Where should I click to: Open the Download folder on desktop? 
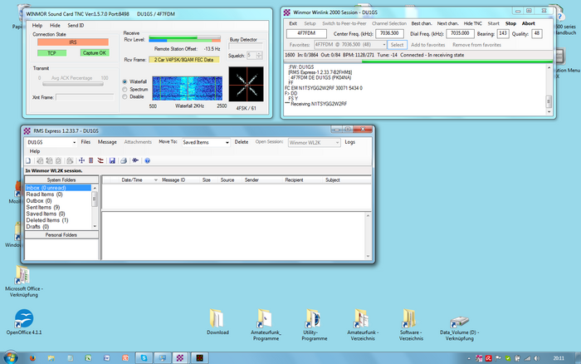217,322
